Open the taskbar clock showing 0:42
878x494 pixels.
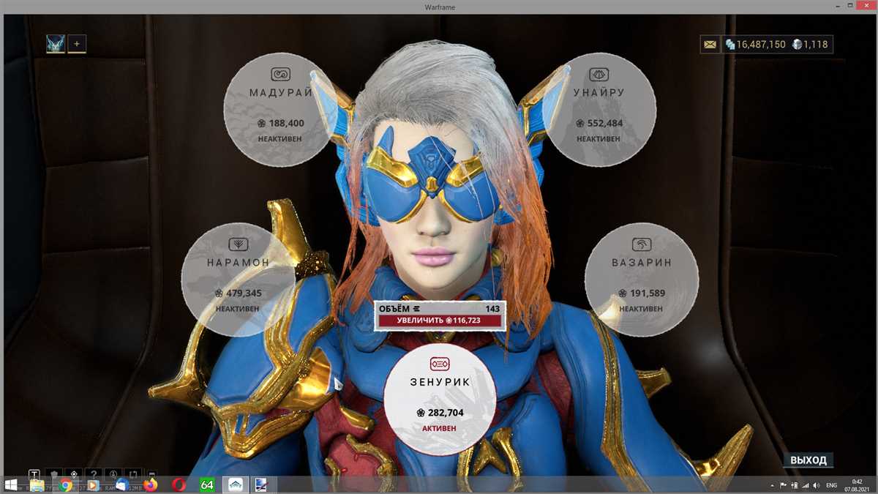858,484
